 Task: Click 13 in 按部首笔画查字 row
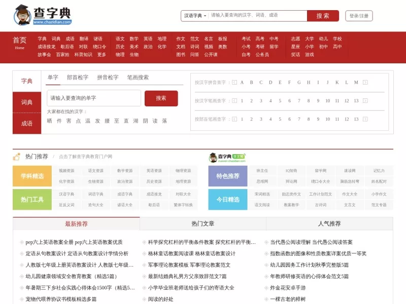pyautogui.click(x=356, y=119)
